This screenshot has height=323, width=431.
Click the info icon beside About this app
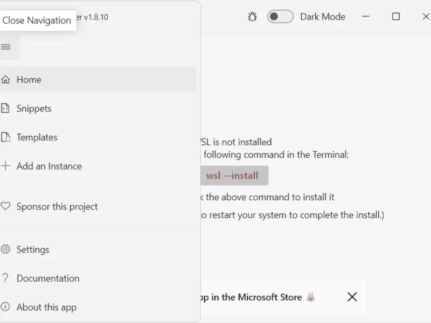tap(6, 307)
